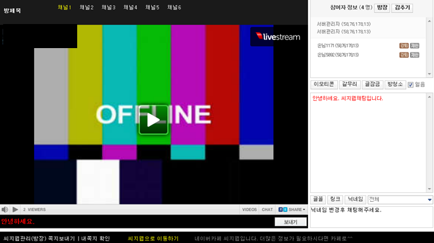Click the chat message input box
The image size is (434, 243).
pos(371,217)
